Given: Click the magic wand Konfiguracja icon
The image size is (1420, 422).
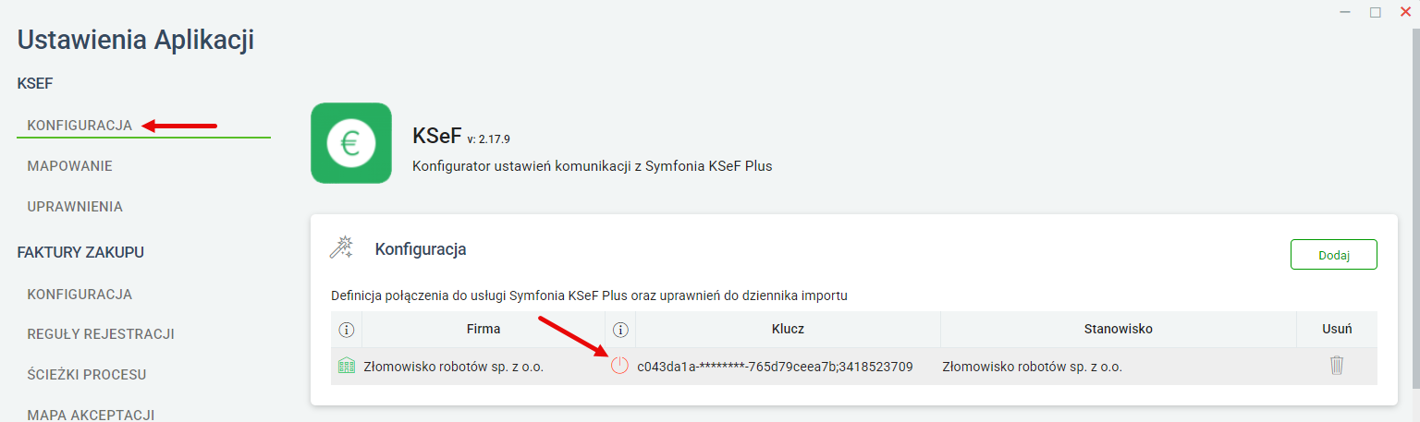Looking at the screenshot, I should [x=342, y=247].
